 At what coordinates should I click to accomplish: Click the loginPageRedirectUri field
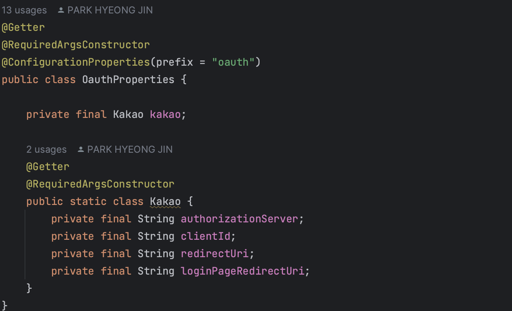click(x=243, y=271)
